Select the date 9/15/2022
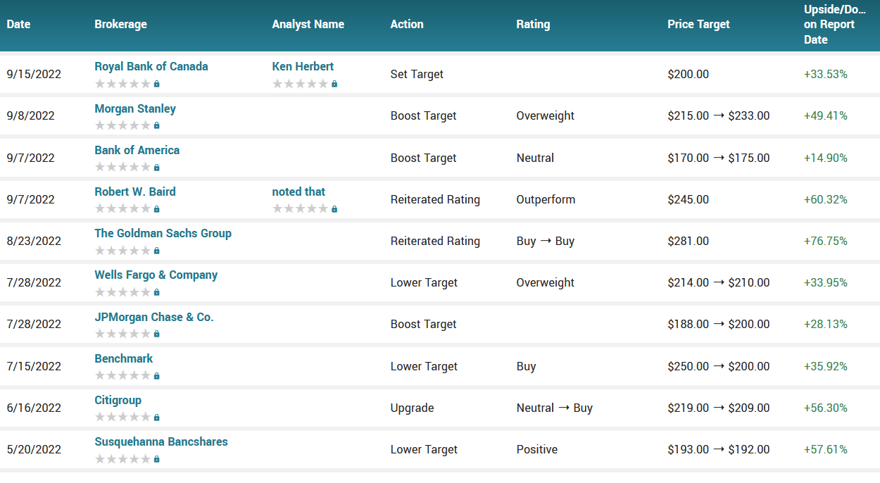Viewport: 880px width, 483px height. [34, 74]
